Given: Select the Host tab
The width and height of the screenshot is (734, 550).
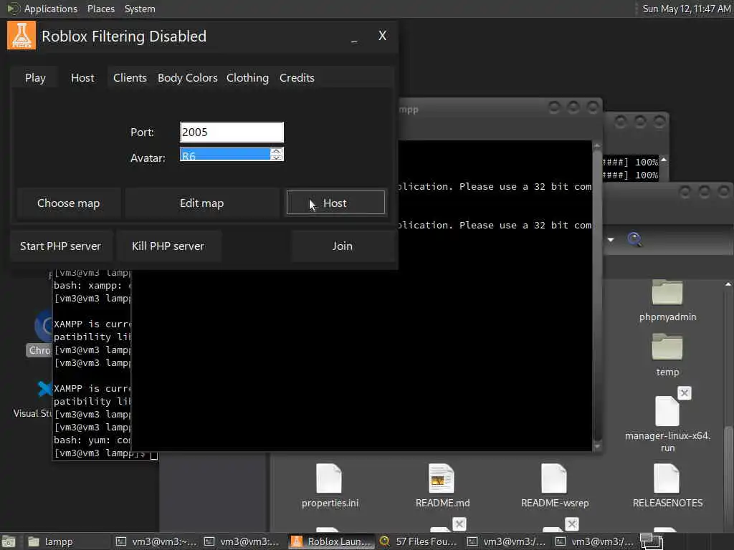Looking at the screenshot, I should tap(82, 77).
